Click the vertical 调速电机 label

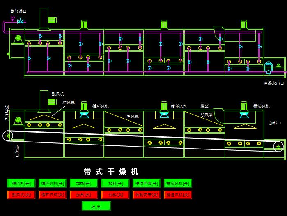(7, 113)
